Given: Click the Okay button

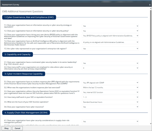Looking at the screenshot, I should 7,128.
